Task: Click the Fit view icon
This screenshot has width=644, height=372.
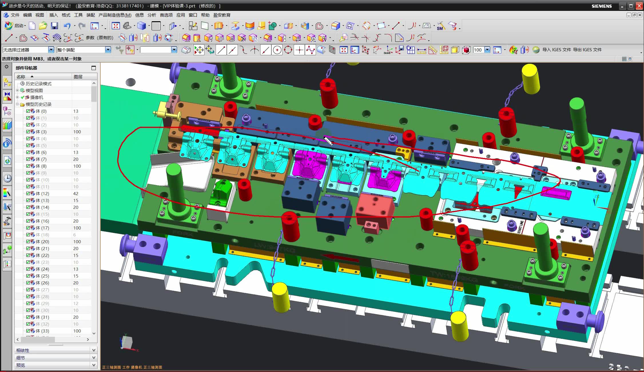Action: (116, 26)
